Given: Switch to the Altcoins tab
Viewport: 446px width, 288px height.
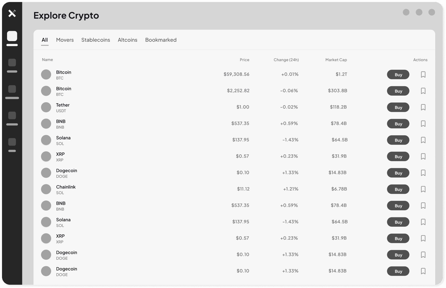Looking at the screenshot, I should pos(127,40).
